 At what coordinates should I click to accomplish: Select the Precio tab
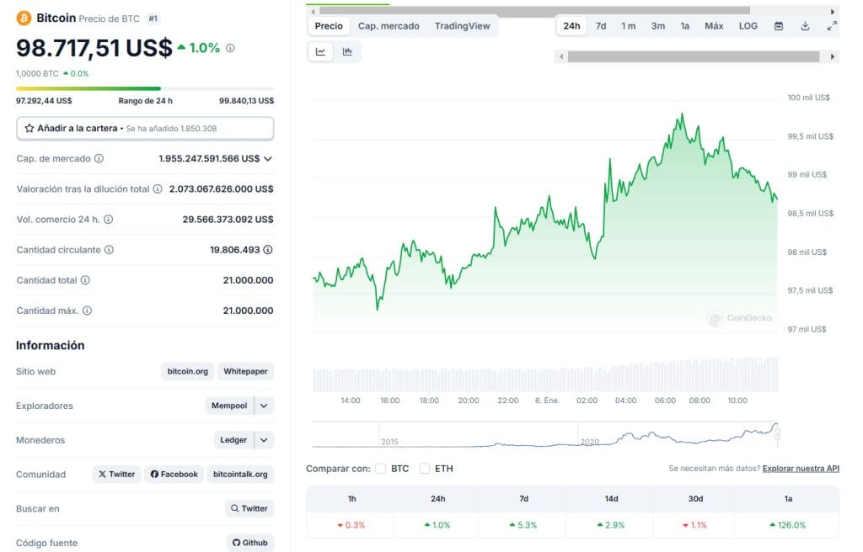click(x=329, y=26)
